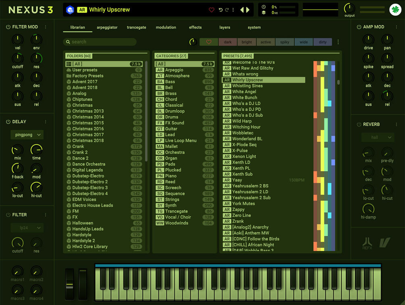
Task: Switch to the arpeggiator tab
Action: tap(107, 27)
